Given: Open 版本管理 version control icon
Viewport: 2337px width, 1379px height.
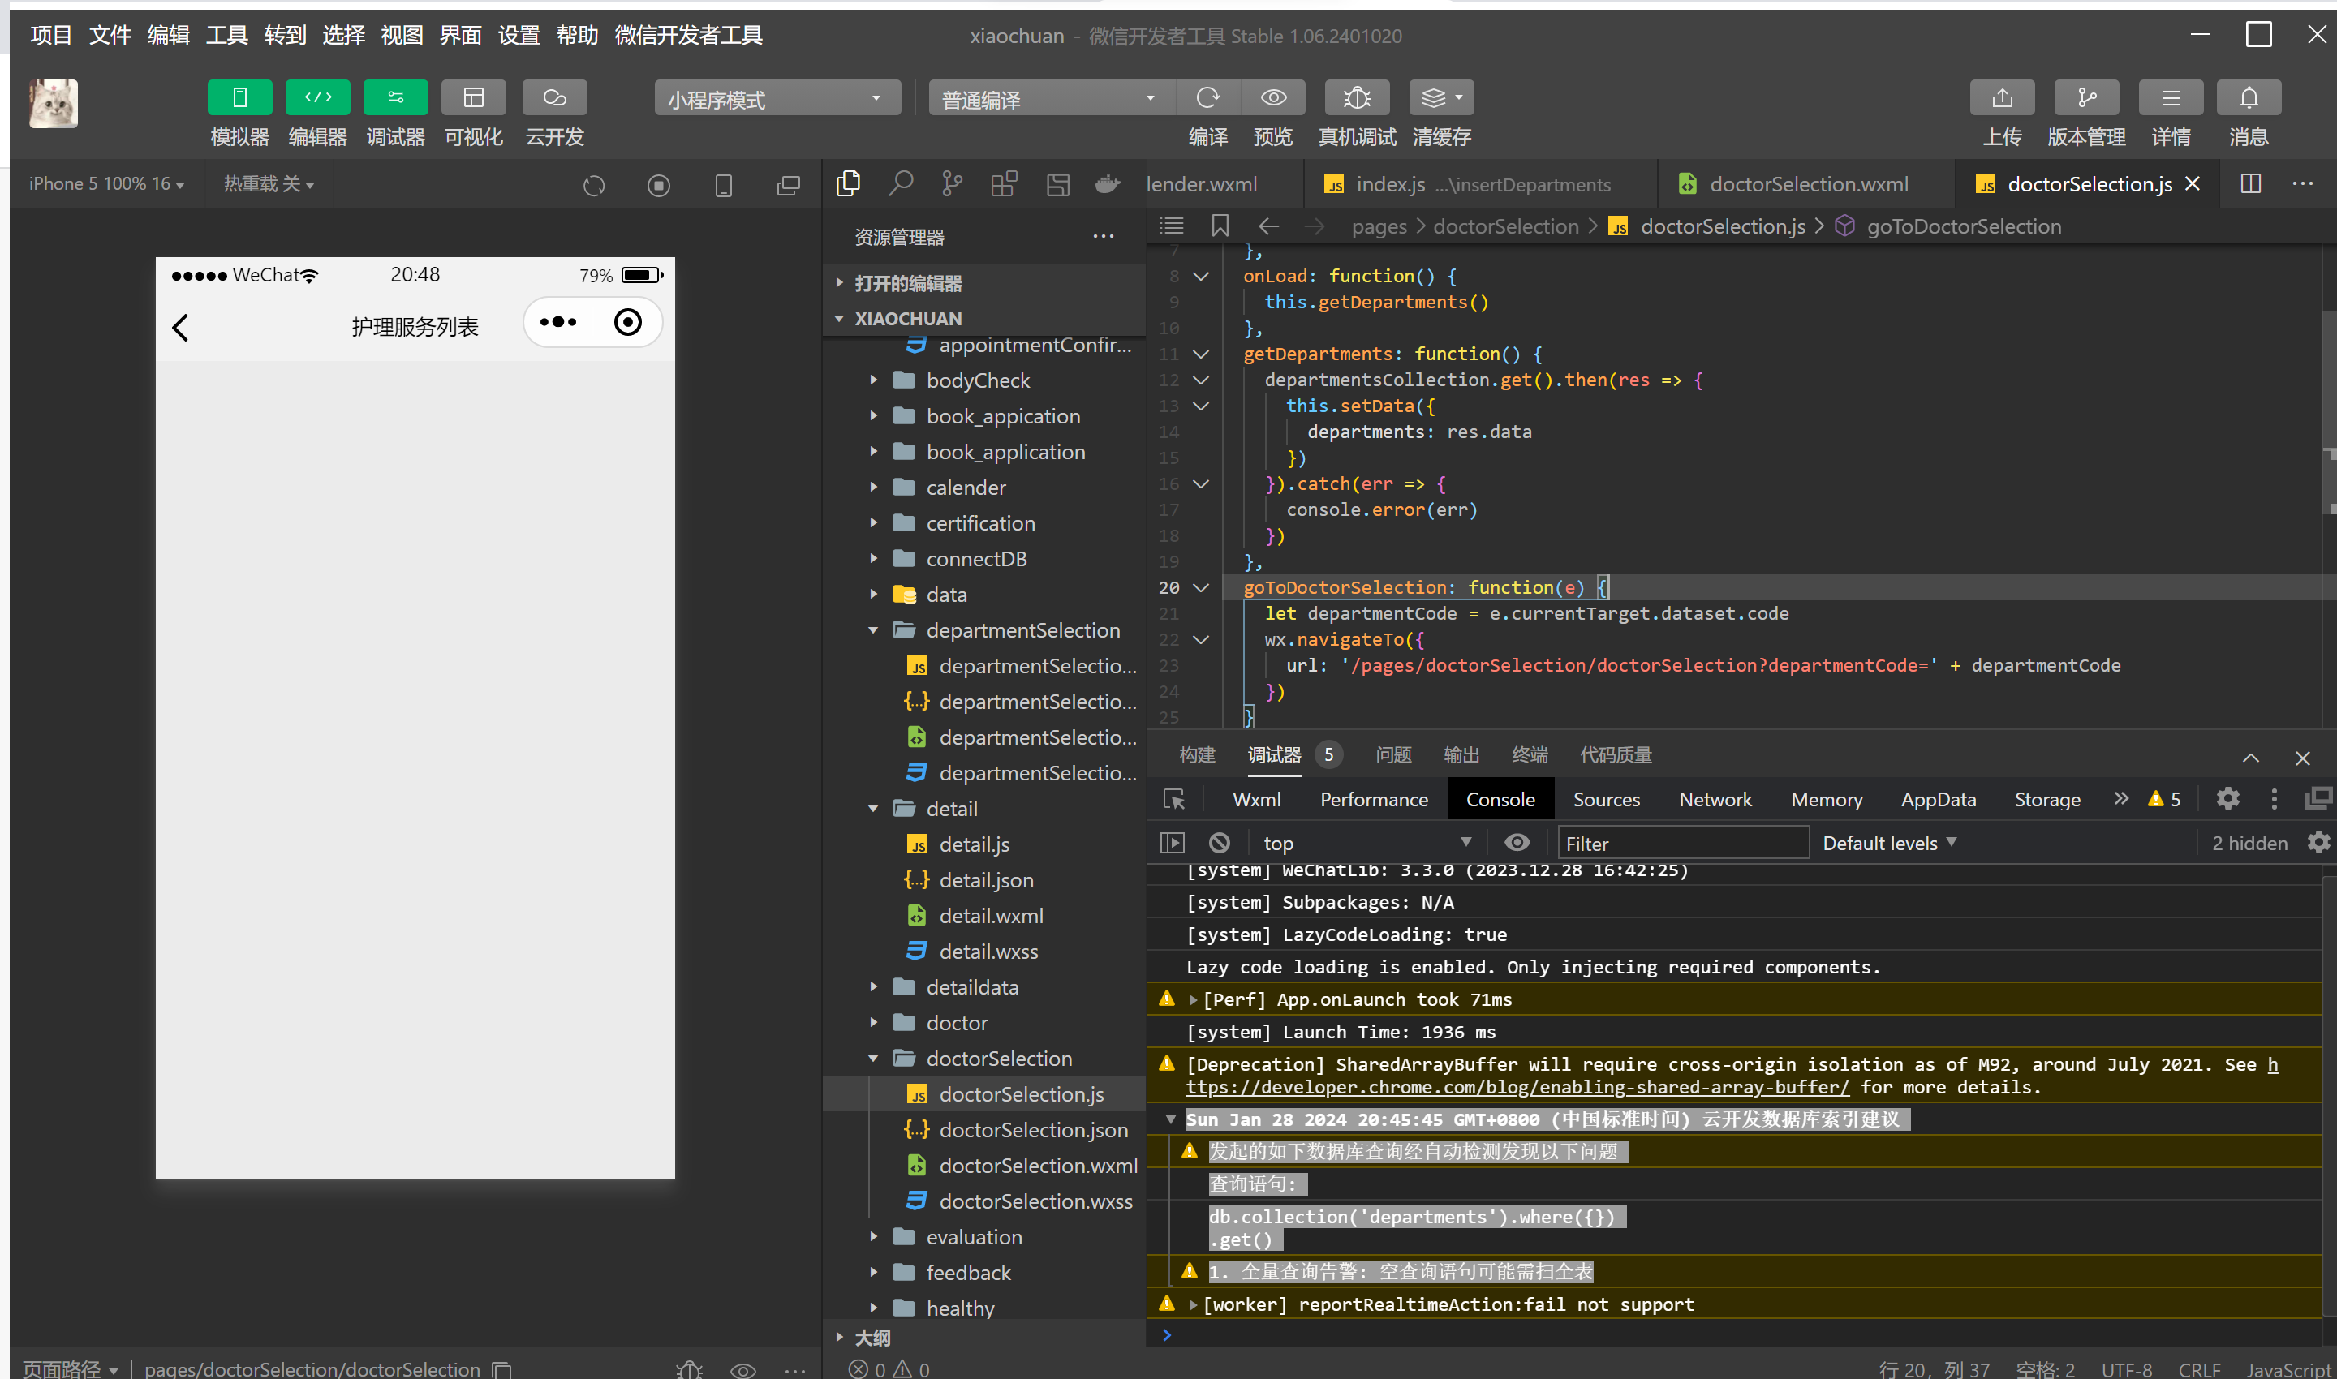Looking at the screenshot, I should (x=2086, y=97).
